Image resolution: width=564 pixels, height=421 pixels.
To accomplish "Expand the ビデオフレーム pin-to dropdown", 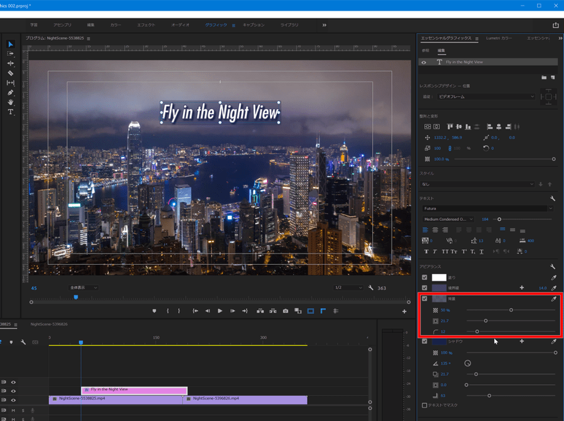I will tap(486, 97).
